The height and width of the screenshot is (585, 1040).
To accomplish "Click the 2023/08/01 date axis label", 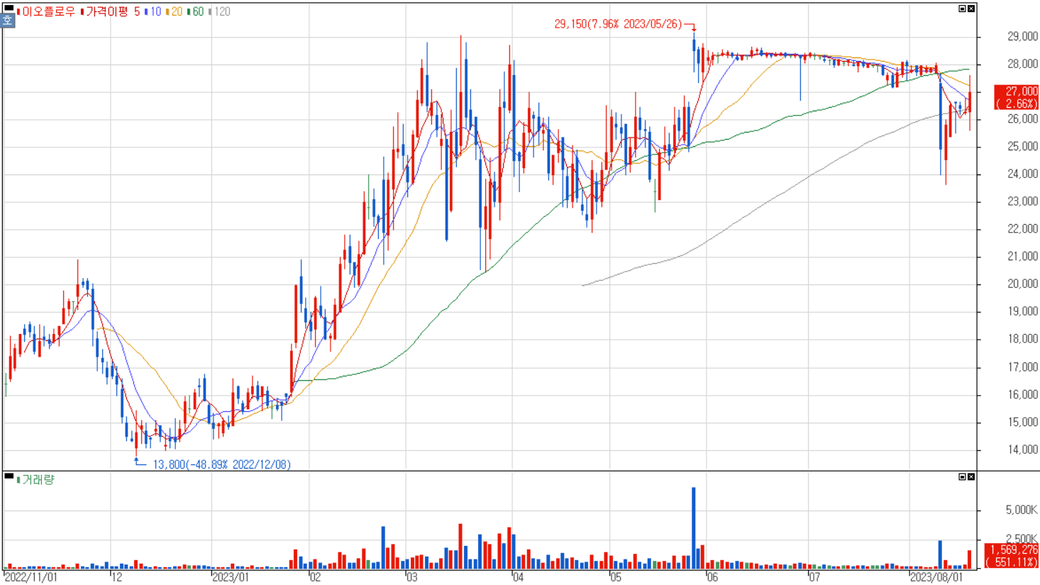I will click(x=936, y=577).
